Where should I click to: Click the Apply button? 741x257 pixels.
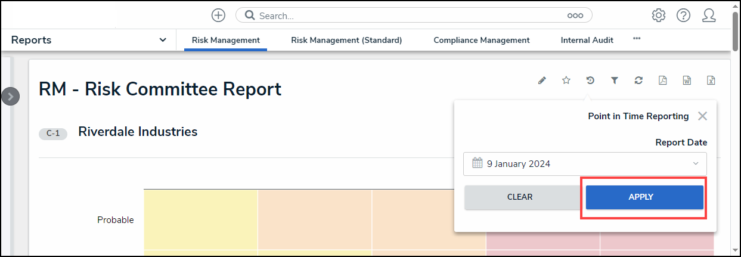tap(644, 197)
